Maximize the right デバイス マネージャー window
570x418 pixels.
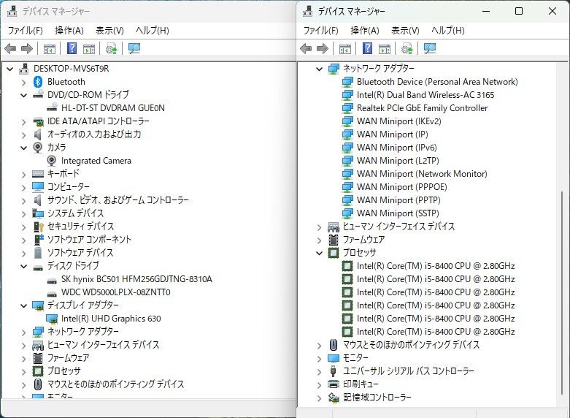pyautogui.click(x=519, y=11)
